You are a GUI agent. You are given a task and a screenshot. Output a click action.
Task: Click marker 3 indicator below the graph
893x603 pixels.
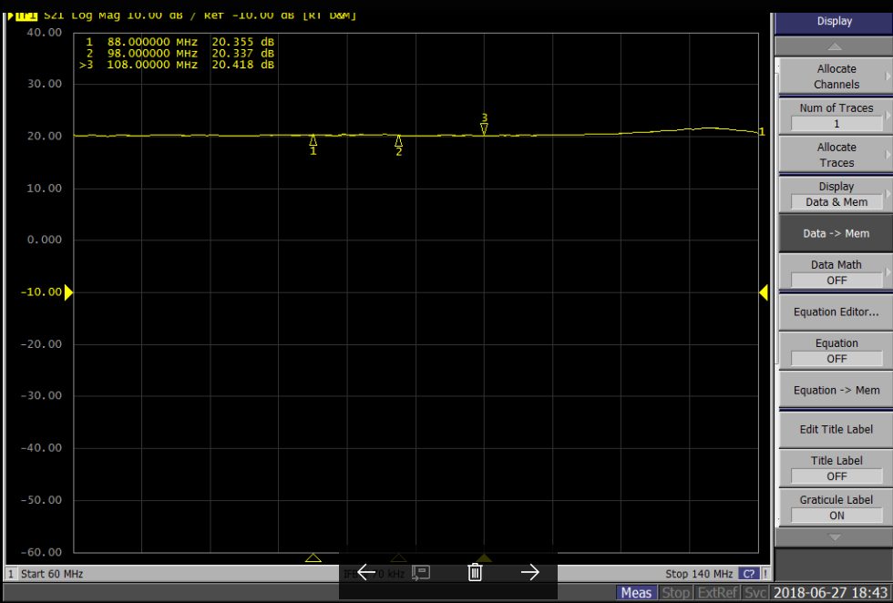(484, 557)
